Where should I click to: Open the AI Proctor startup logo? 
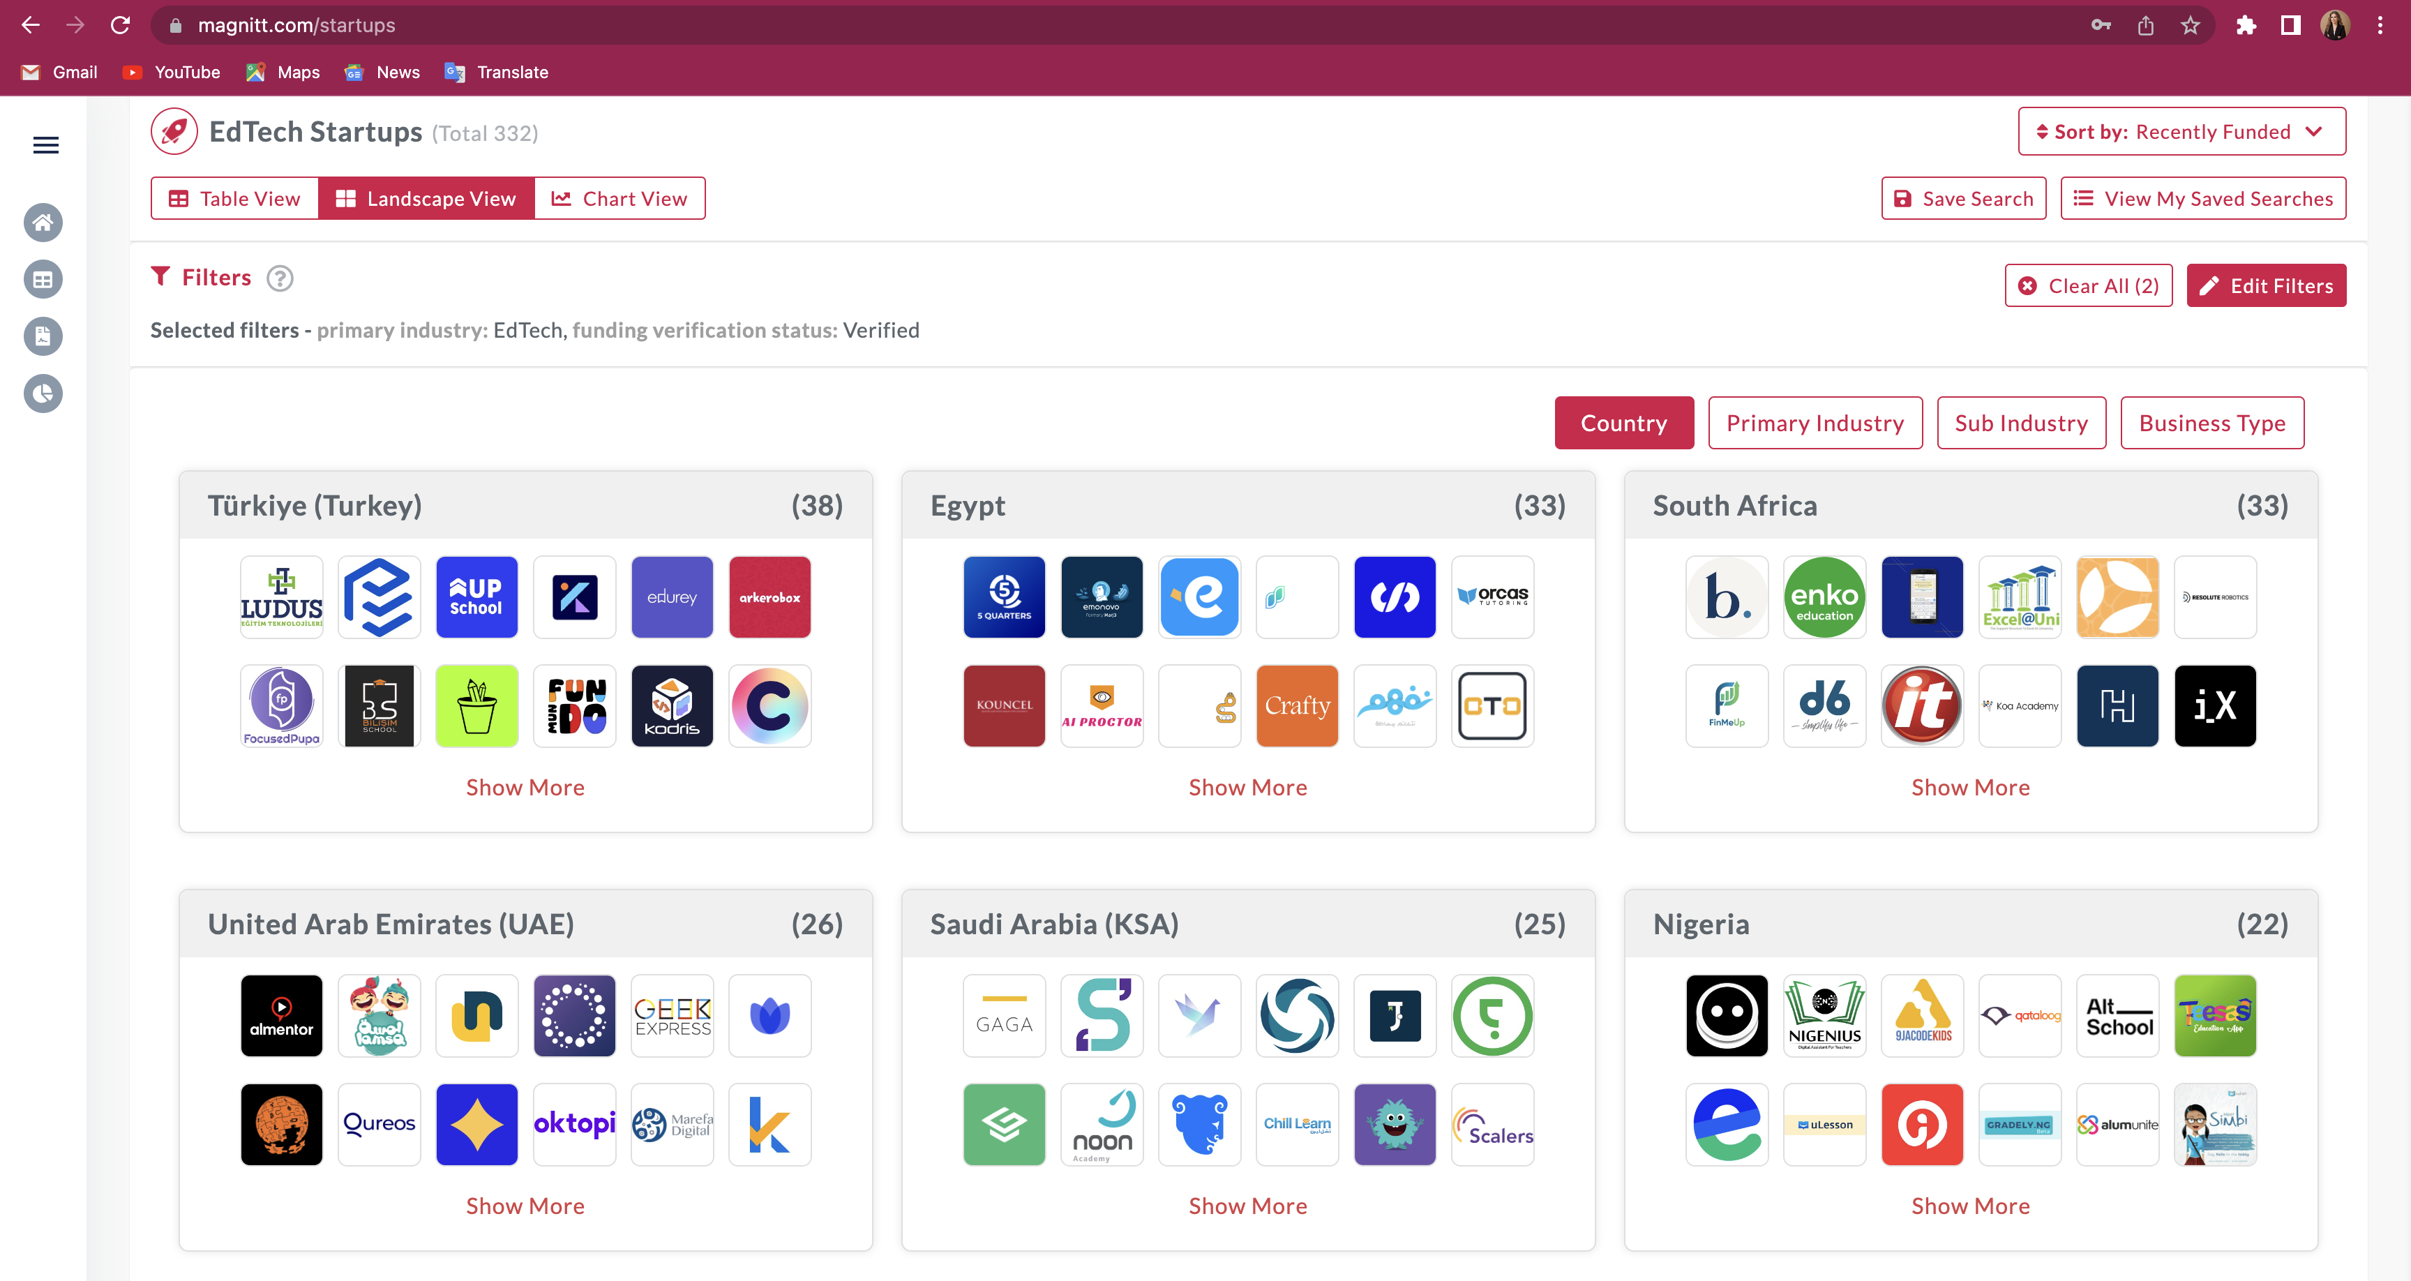pyautogui.click(x=1102, y=706)
